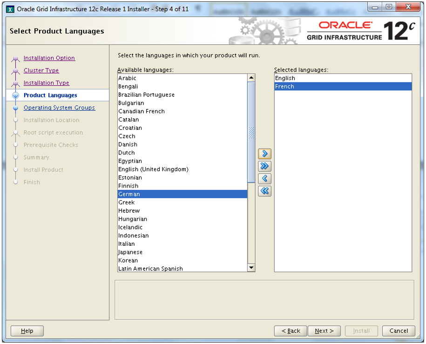Image resolution: width=426 pixels, height=344 pixels.
Task: Go to Cluster Type step
Action: tap(41, 70)
